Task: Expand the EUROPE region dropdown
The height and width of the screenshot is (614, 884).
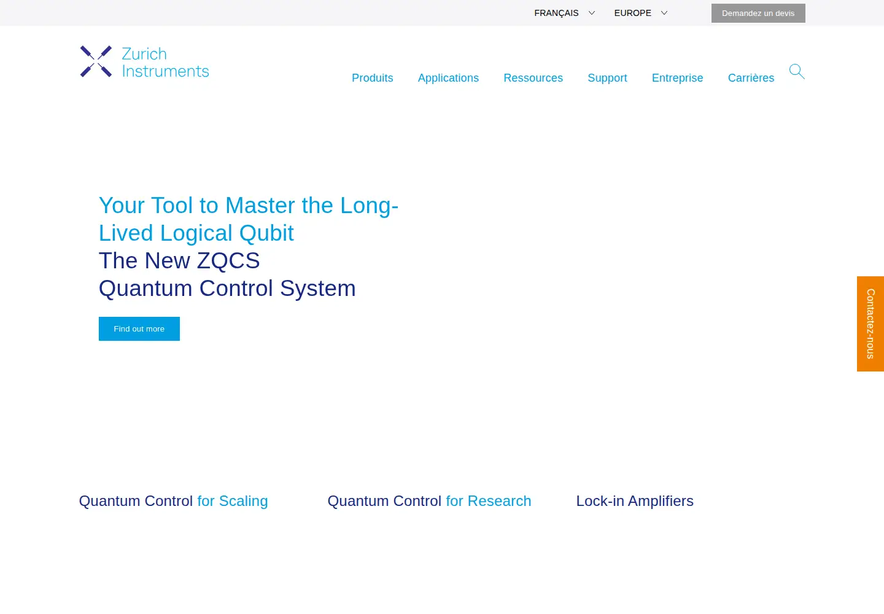Action: [640, 13]
